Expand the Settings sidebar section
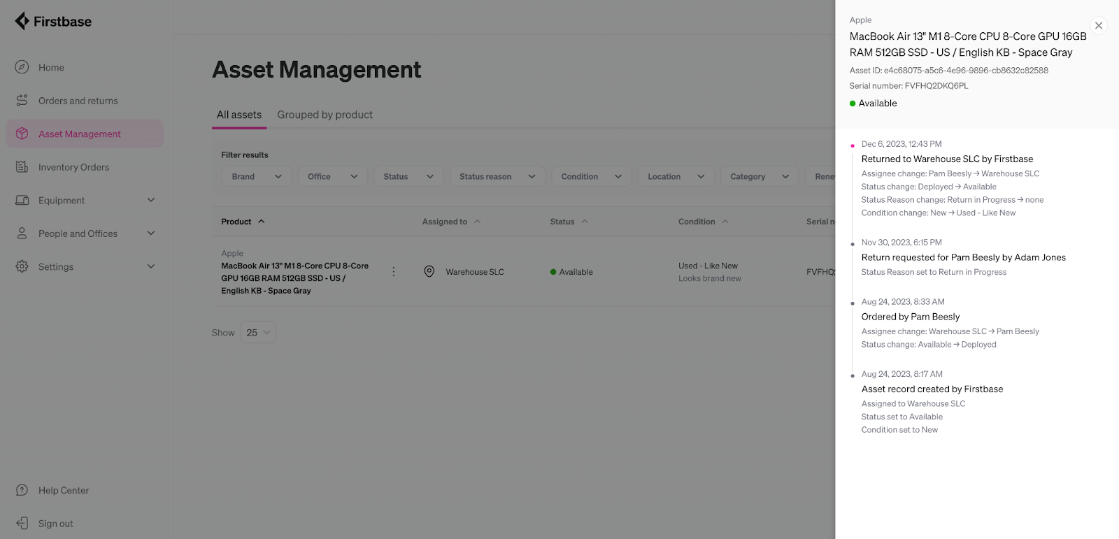 coord(151,266)
